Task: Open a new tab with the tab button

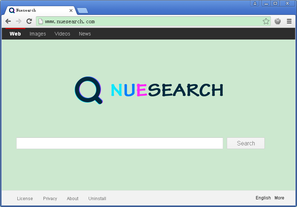Action: [83, 11]
